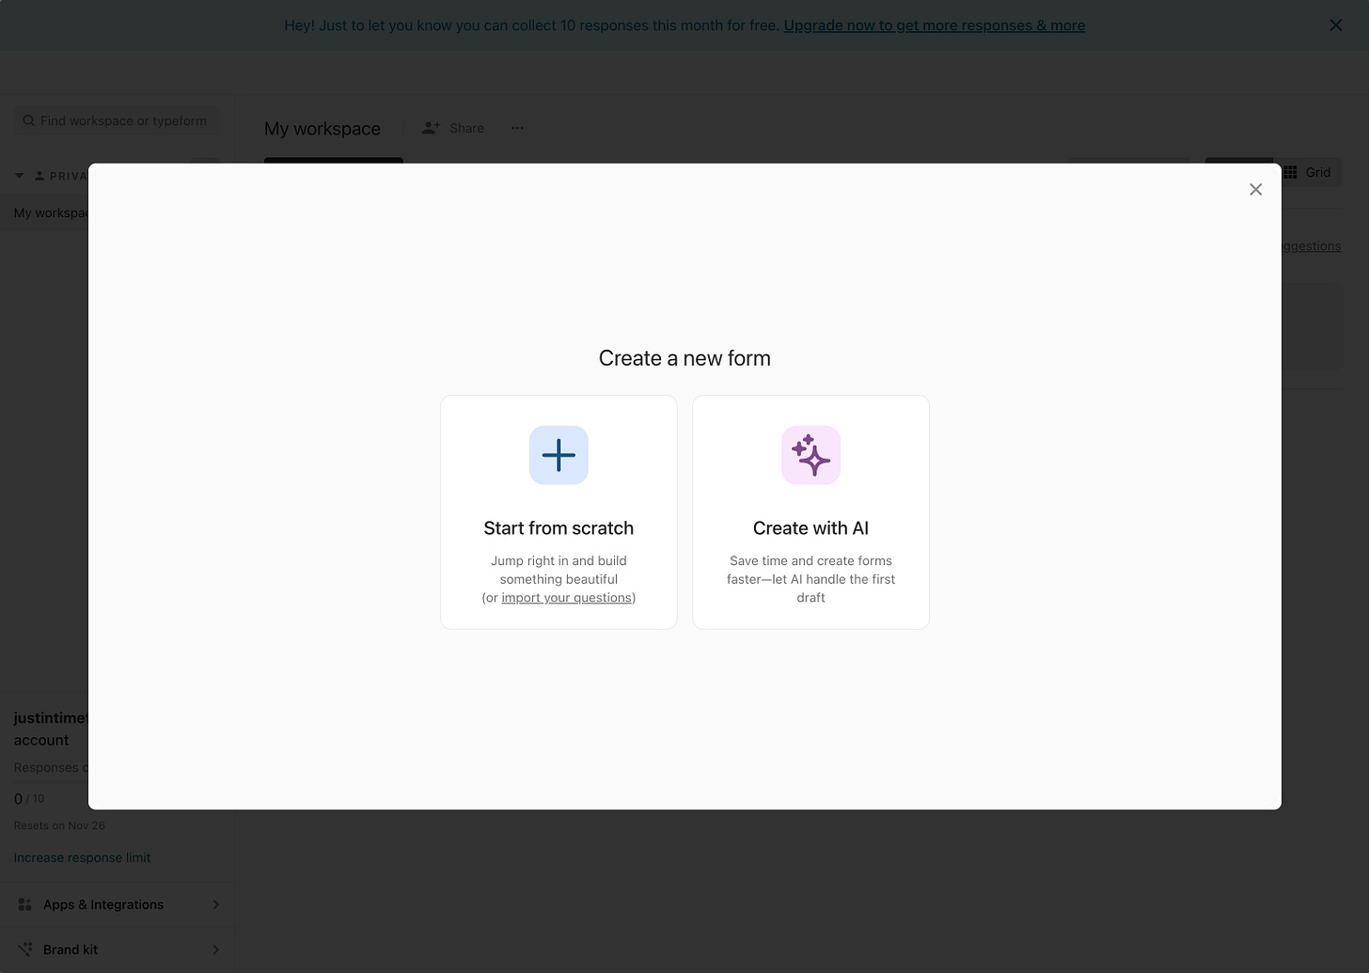Click the Grid view icon
The image size is (1369, 973).
tap(1290, 172)
